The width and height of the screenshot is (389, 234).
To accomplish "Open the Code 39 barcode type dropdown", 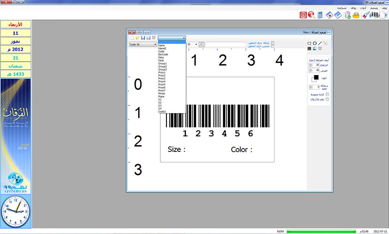I will [143, 44].
